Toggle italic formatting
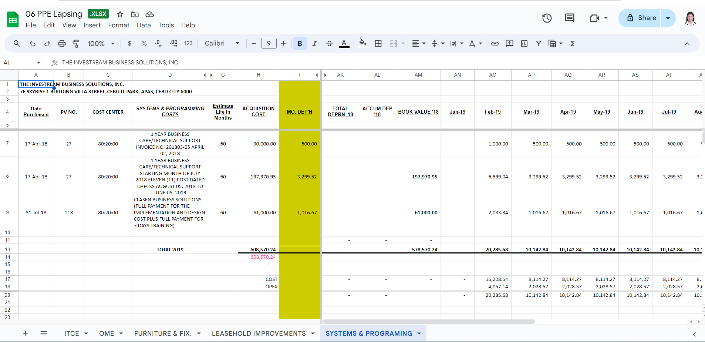Image resolution: width=705 pixels, height=342 pixels. [314, 44]
